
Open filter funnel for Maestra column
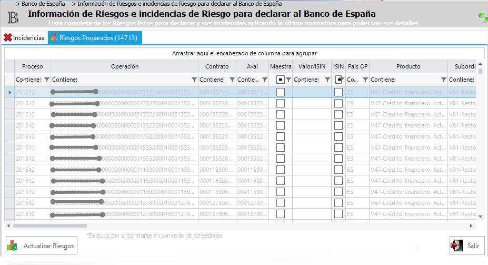pos(288,80)
